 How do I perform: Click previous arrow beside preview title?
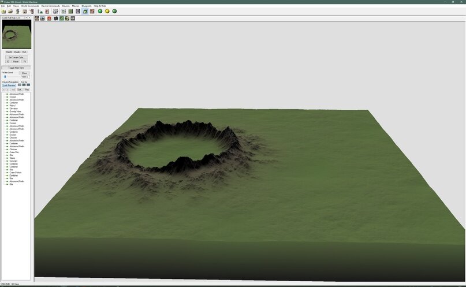pos(26,18)
